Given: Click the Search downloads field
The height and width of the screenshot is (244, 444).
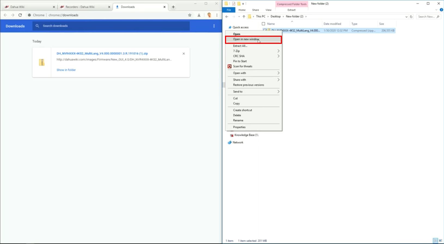Looking at the screenshot, I should [x=112, y=26].
